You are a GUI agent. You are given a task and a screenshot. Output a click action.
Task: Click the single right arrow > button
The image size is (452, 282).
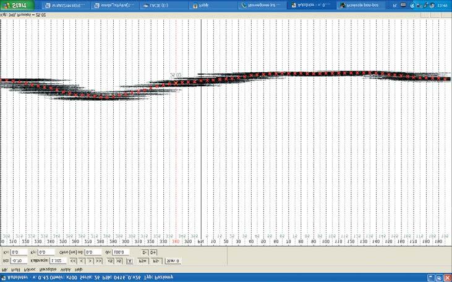90,261
